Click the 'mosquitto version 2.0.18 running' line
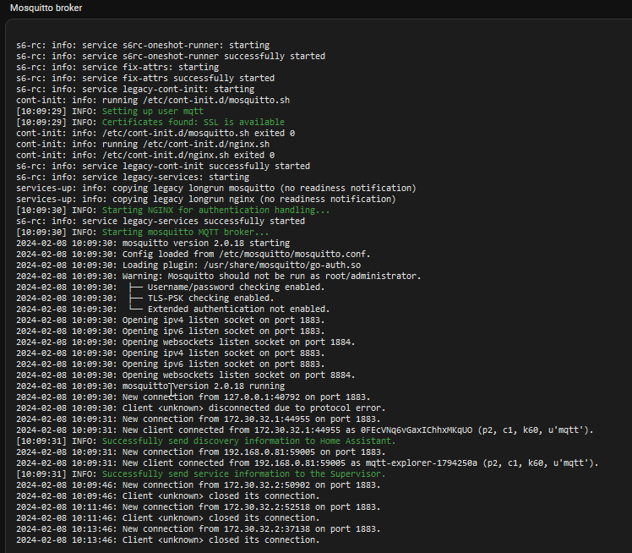This screenshot has width=632, height=553. [x=150, y=386]
